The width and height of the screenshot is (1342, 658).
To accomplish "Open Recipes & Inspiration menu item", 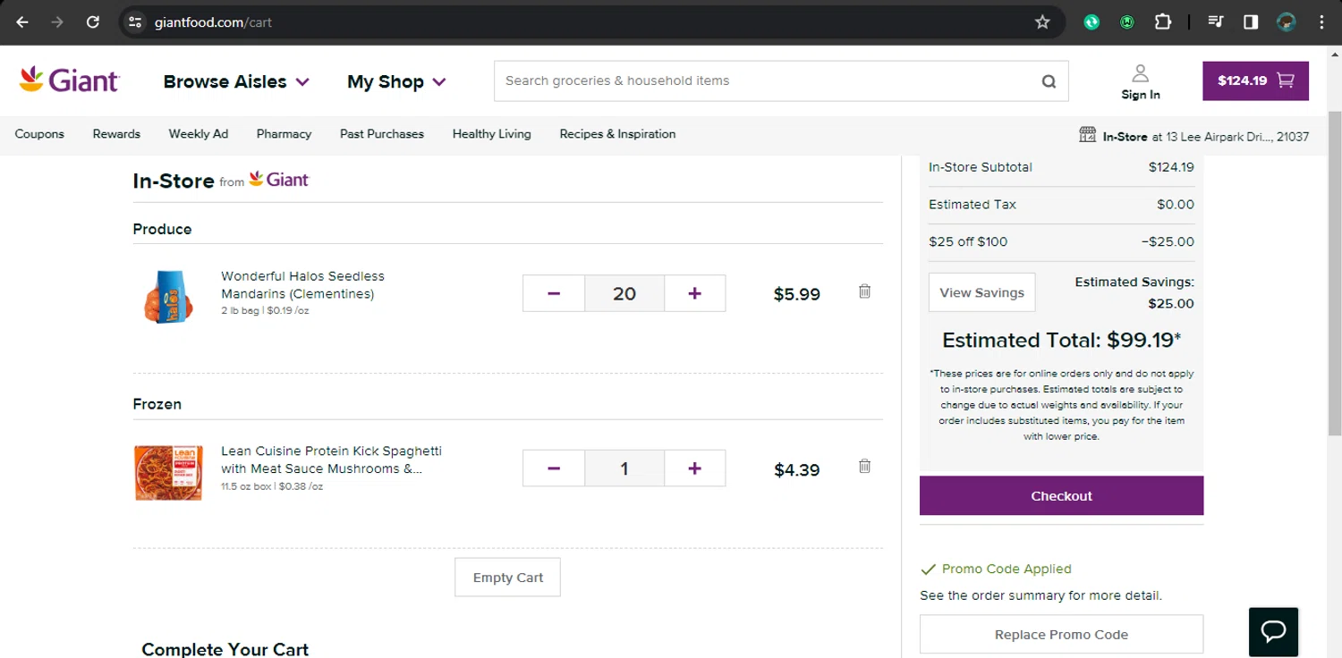I will coord(617,134).
